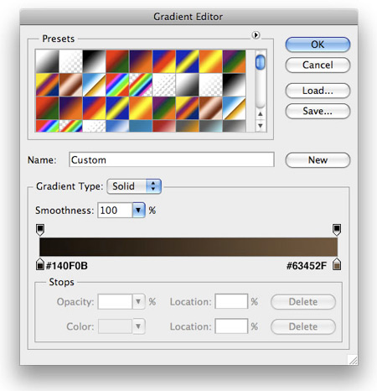The width and height of the screenshot is (377, 391).
Task: Open the Opacity percentage dropdown arrow
Action: pos(138,301)
